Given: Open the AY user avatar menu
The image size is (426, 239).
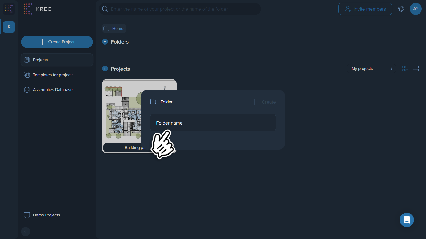Looking at the screenshot, I should (416, 9).
